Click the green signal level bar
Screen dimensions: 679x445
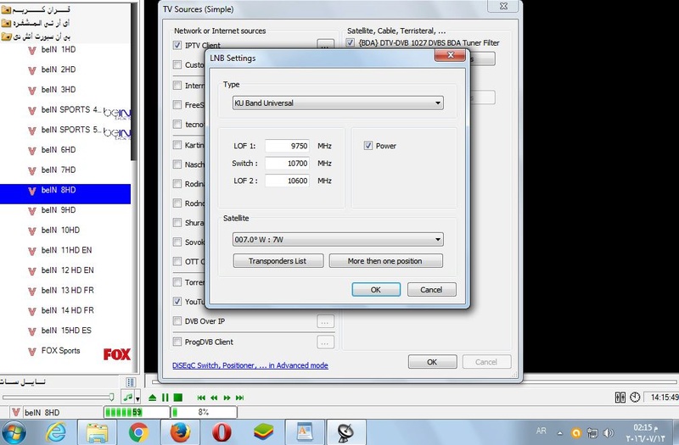coord(137,412)
